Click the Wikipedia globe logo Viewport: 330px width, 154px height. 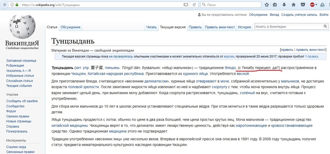pos(22,26)
